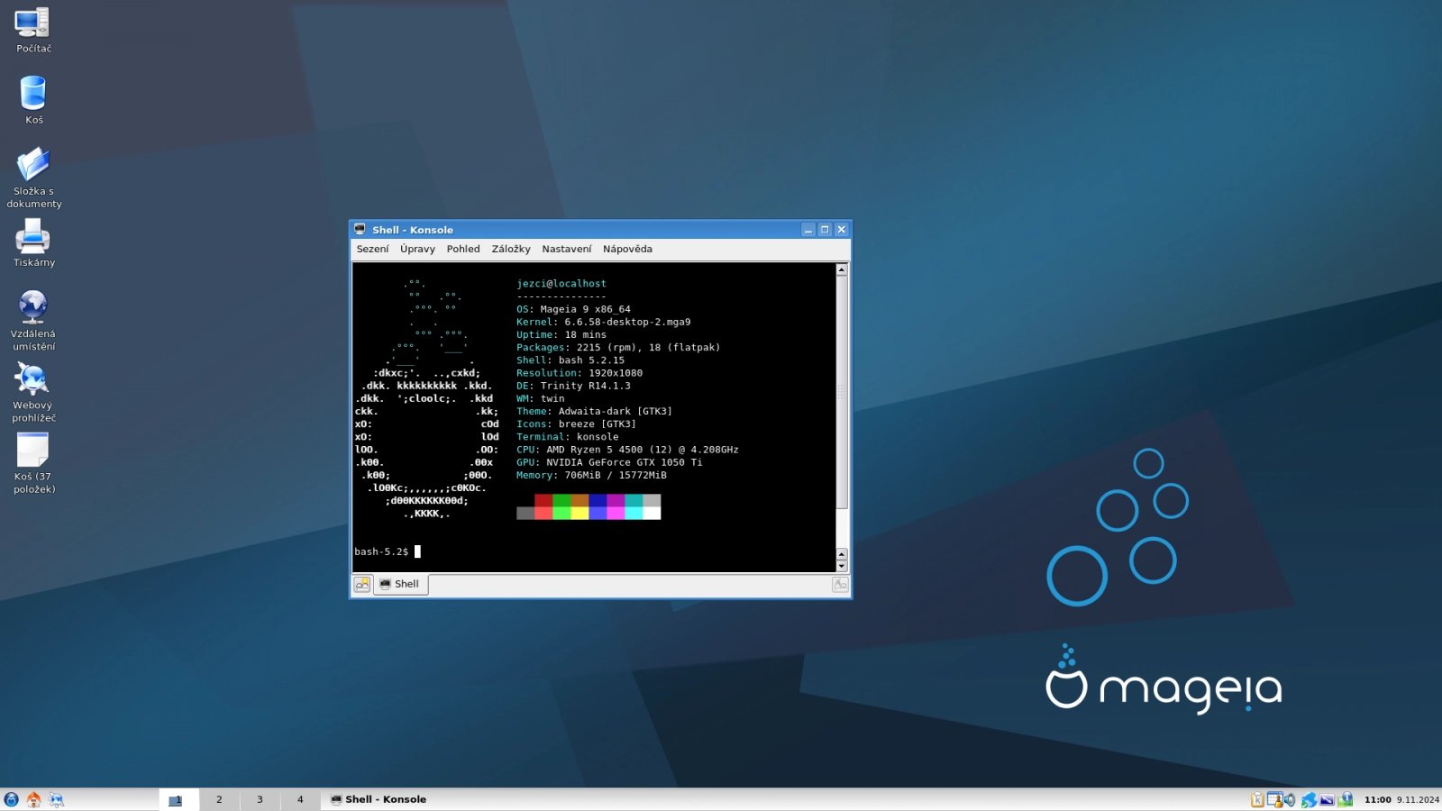The image size is (1442, 811).
Task: Click the 'Icons: breeze [GTK3]' line
Action: [x=577, y=424]
